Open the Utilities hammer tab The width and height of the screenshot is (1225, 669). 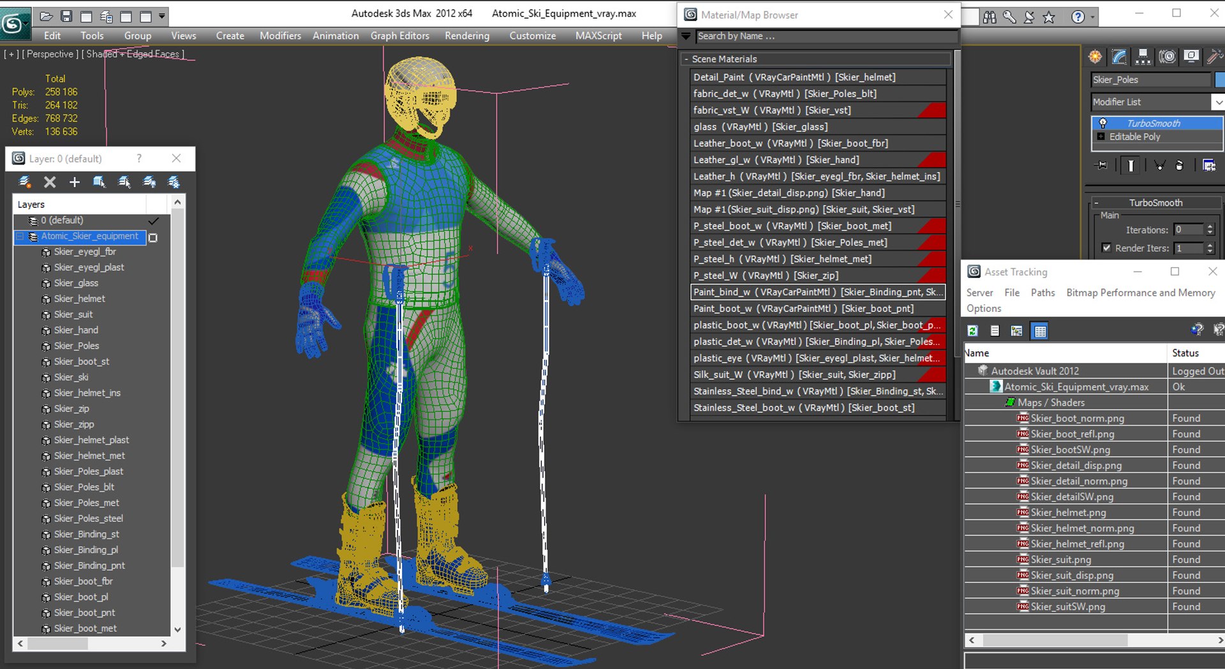1214,57
